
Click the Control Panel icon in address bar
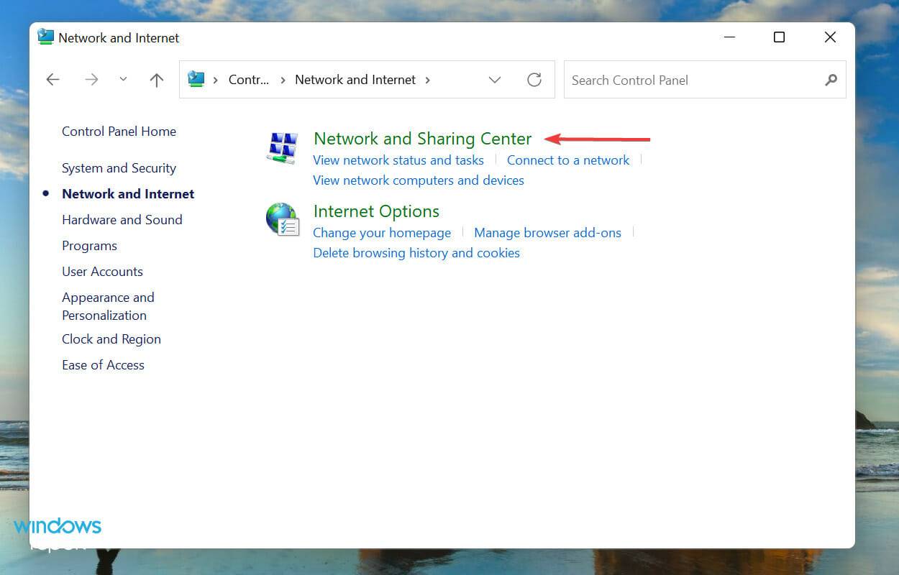(x=196, y=80)
